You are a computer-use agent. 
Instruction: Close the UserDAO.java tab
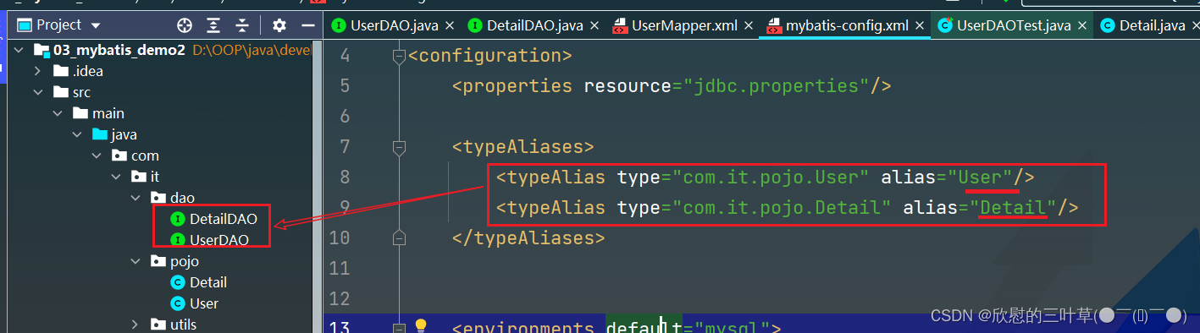pos(450,26)
